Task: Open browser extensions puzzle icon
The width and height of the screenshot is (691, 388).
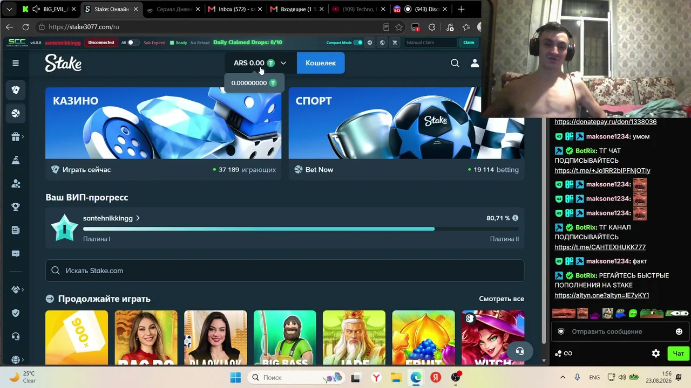Action: pos(432,27)
